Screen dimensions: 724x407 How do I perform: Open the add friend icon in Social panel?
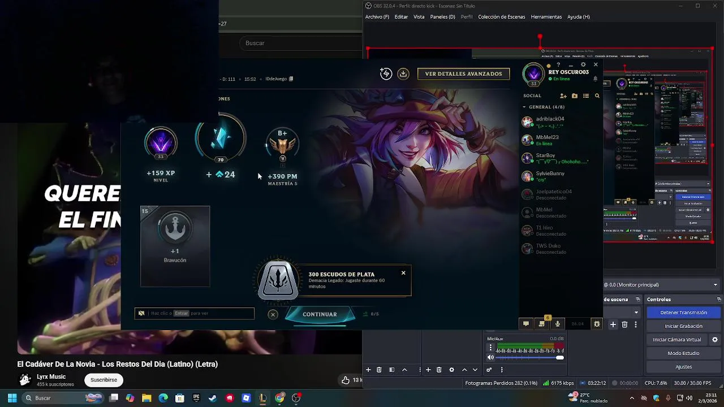pyautogui.click(x=563, y=96)
